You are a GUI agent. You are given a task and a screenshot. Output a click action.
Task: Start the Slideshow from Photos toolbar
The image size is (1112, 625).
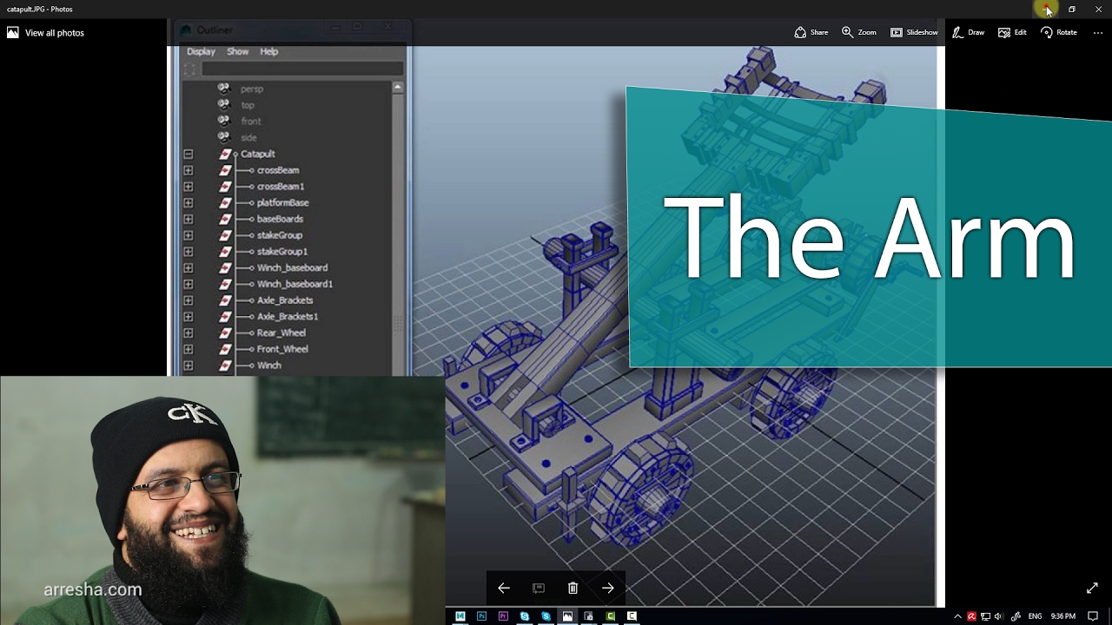coord(914,33)
